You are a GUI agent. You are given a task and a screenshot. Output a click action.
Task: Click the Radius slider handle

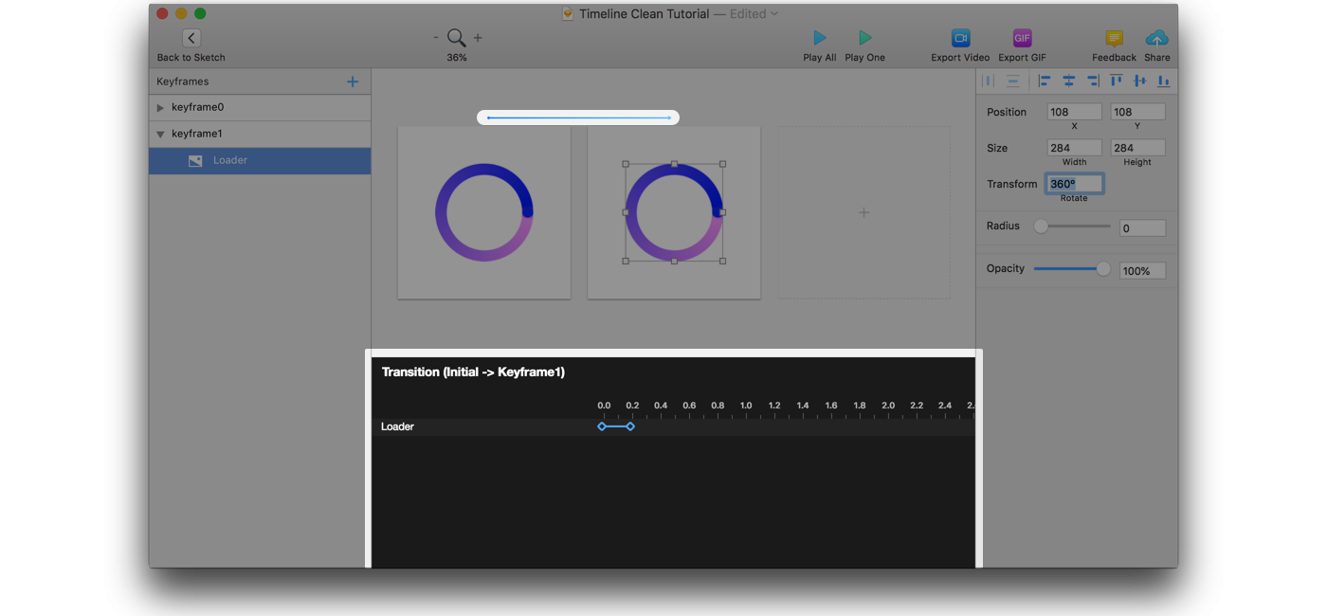pos(1041,226)
